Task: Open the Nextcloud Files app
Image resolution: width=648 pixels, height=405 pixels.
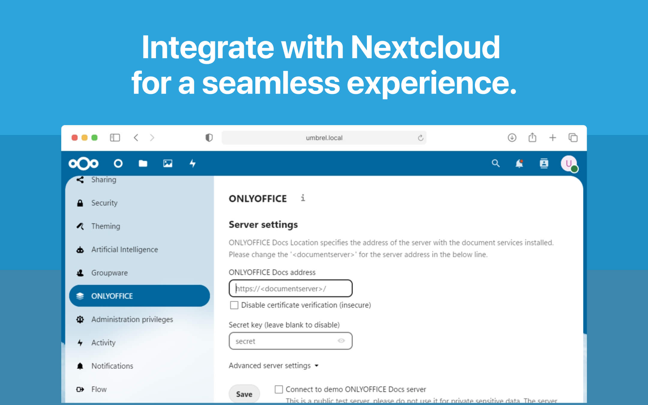Action: point(143,163)
